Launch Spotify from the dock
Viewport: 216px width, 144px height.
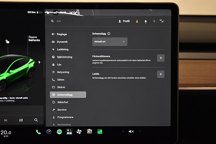tap(59, 132)
